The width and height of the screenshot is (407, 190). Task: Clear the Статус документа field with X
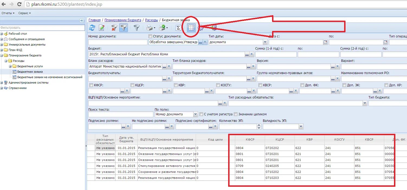pyautogui.click(x=205, y=42)
